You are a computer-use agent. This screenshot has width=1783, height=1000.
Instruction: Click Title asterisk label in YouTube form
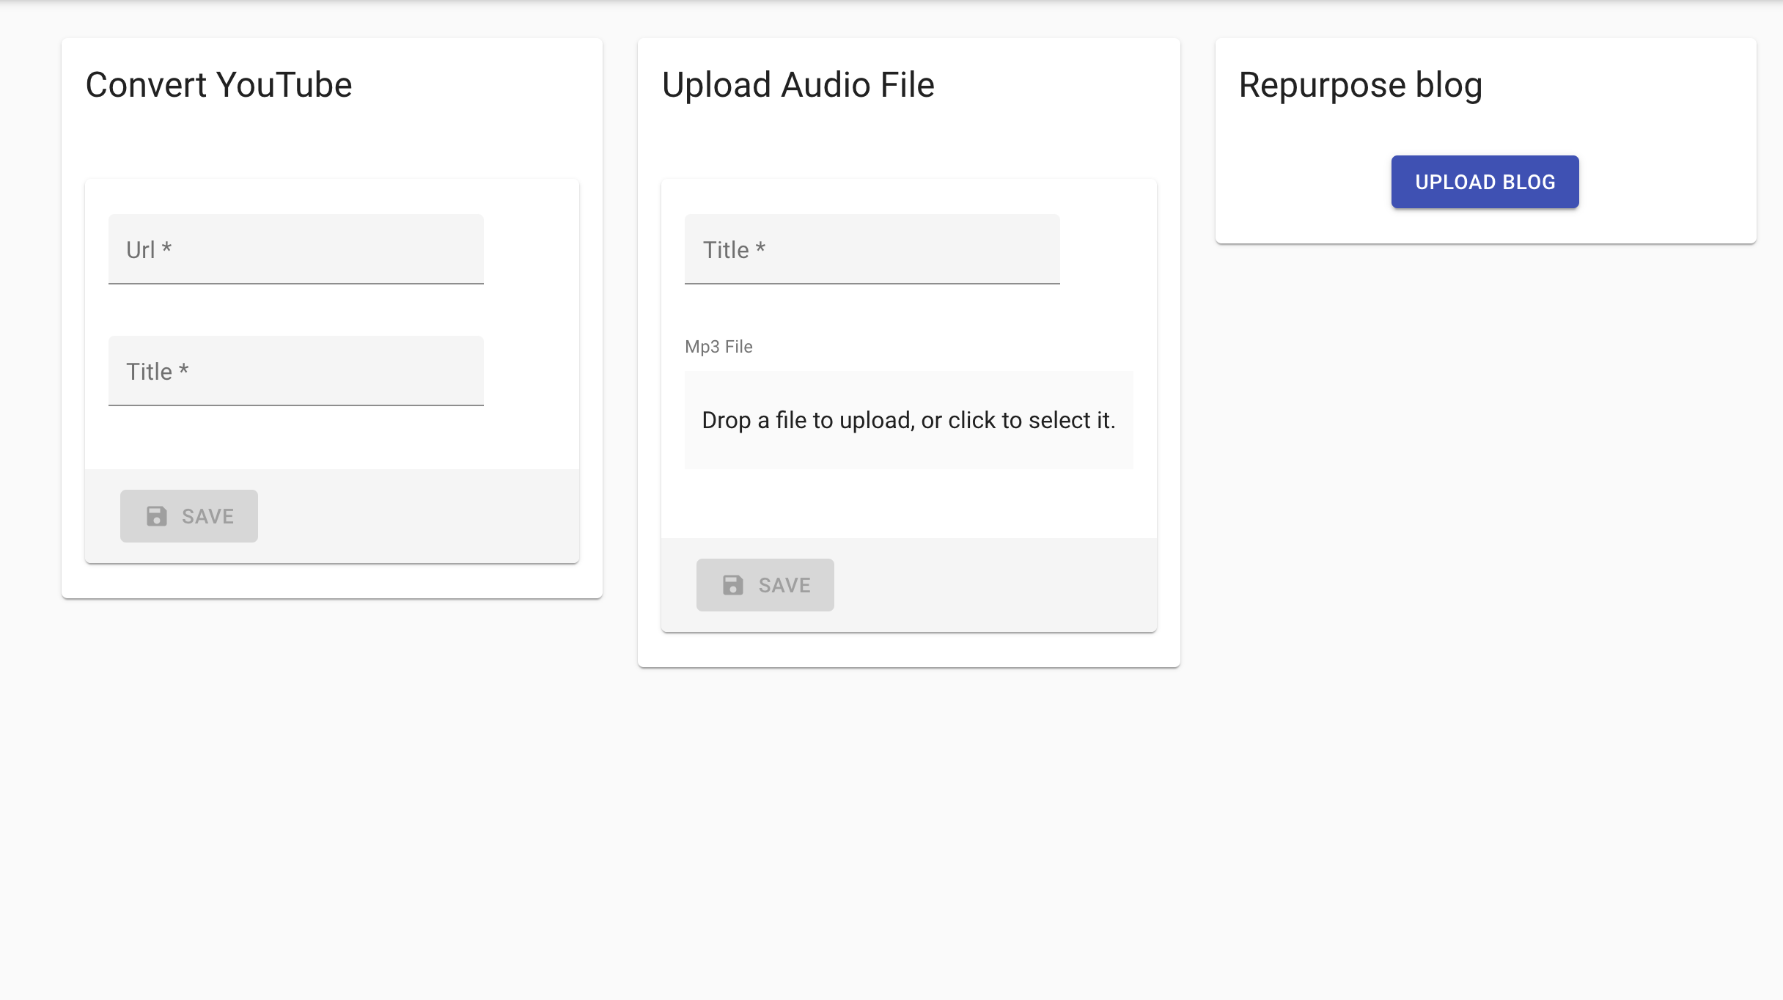[158, 372]
